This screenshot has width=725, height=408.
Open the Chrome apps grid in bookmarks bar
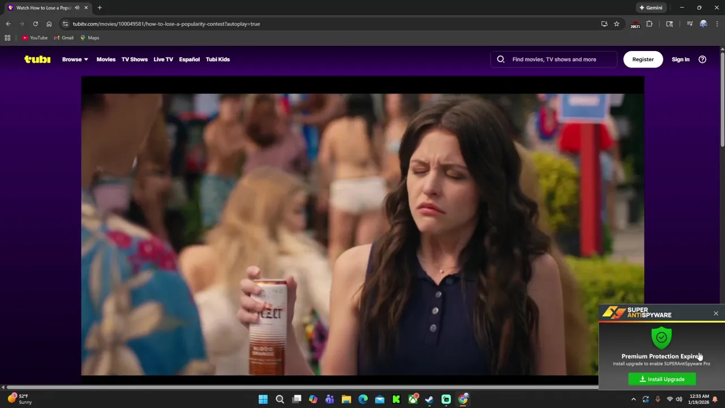coord(7,38)
